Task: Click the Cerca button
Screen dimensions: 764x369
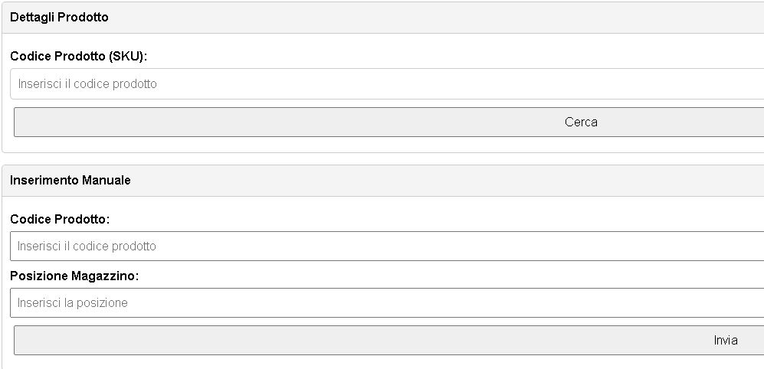Action: (x=389, y=122)
